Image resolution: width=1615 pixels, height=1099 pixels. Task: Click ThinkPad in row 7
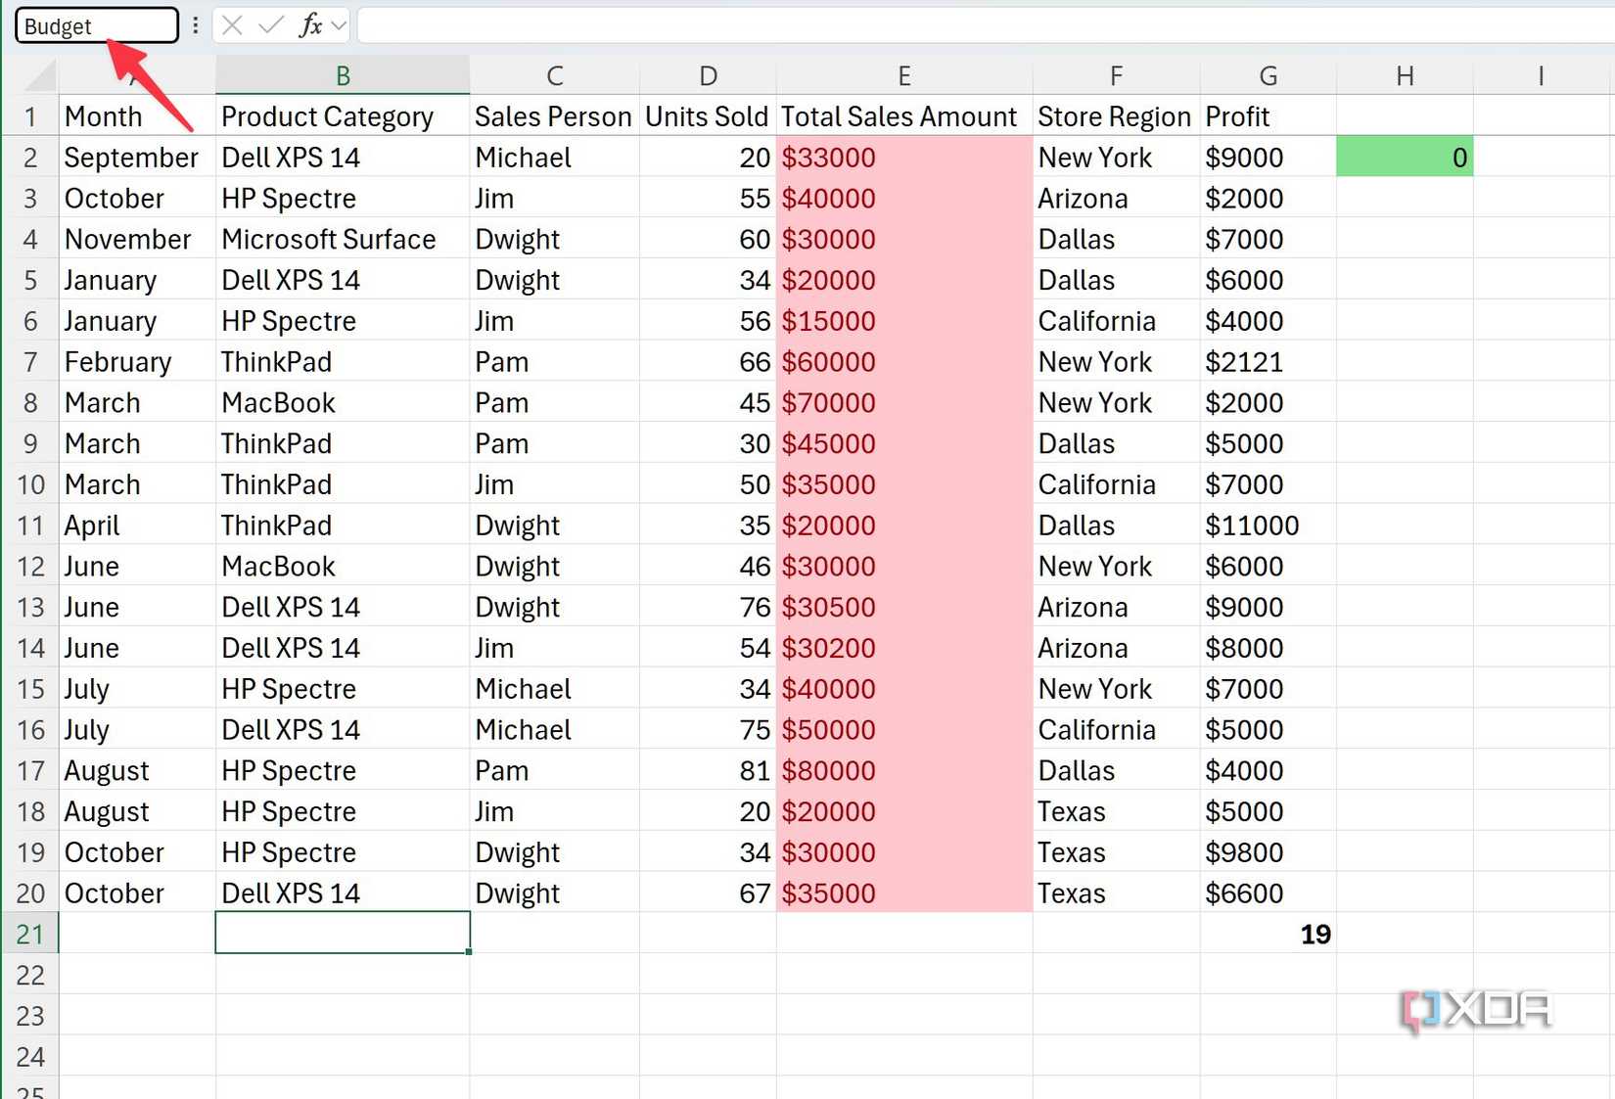pos(343,362)
